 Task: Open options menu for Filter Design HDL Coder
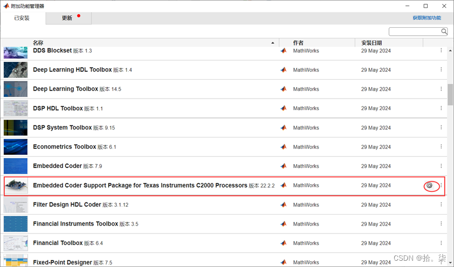coord(441,205)
